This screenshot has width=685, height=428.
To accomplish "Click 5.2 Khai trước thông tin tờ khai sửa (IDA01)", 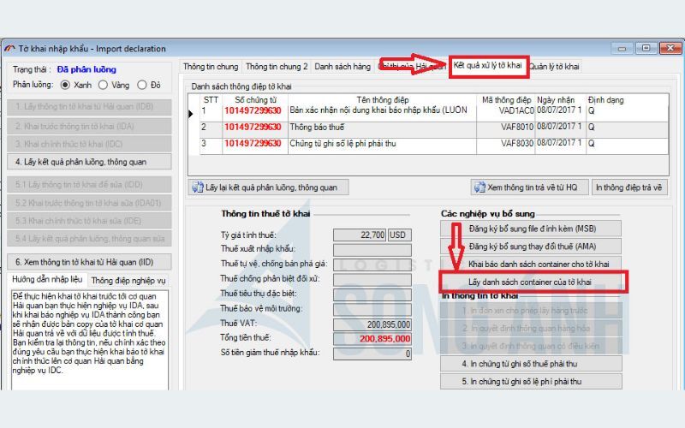I will coord(90,203).
